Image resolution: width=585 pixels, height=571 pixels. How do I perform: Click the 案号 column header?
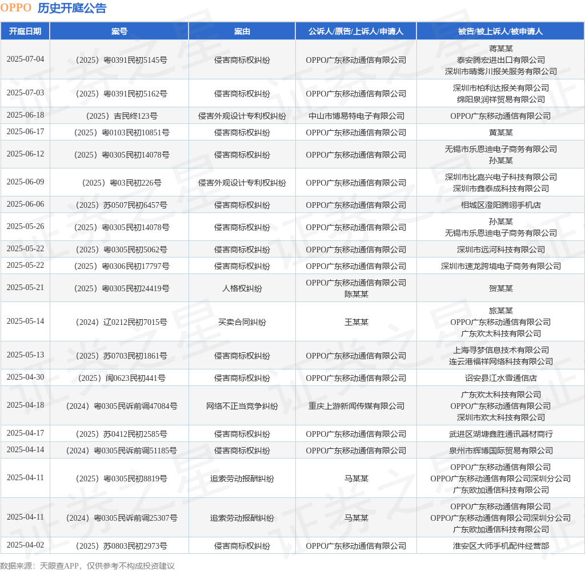tap(119, 31)
